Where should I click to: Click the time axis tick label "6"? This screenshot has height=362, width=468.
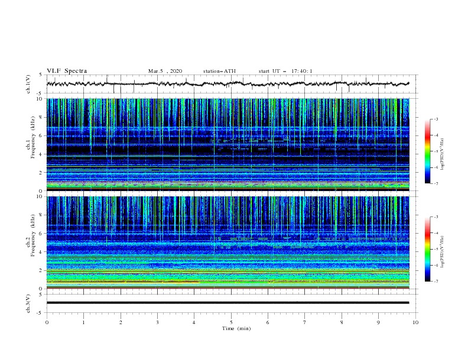click(x=268, y=322)
